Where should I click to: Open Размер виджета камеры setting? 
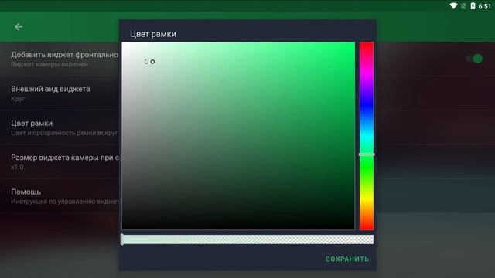coord(60,161)
